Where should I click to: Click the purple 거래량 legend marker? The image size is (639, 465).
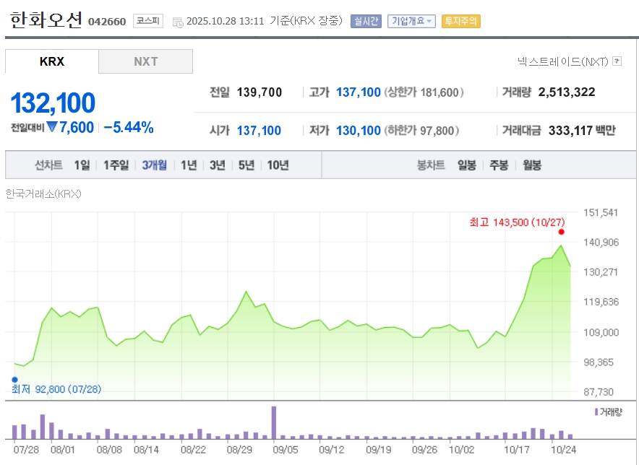(596, 412)
